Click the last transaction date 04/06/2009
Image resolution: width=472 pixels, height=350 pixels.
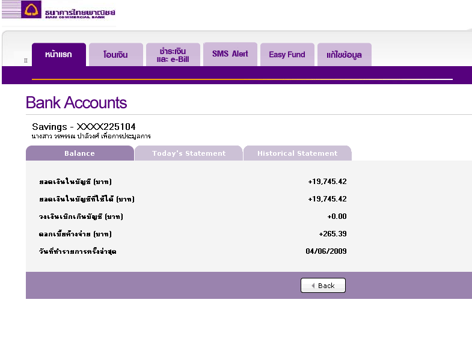pos(326,251)
